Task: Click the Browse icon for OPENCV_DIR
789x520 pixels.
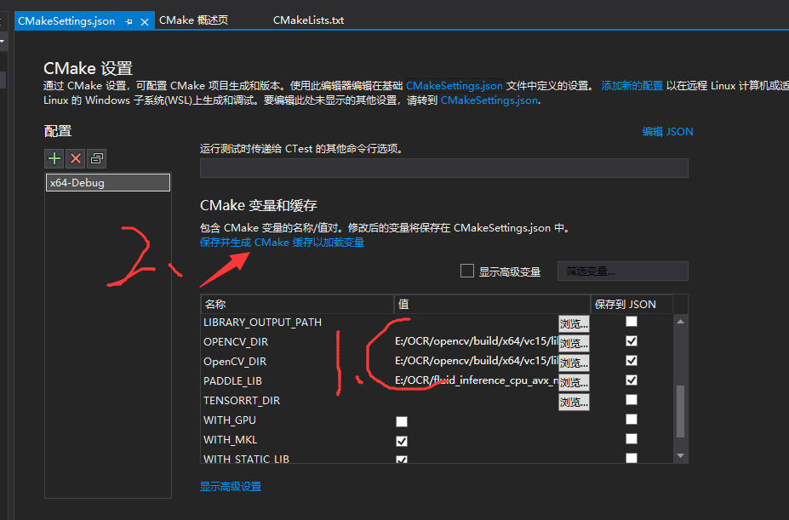Action: (574, 342)
